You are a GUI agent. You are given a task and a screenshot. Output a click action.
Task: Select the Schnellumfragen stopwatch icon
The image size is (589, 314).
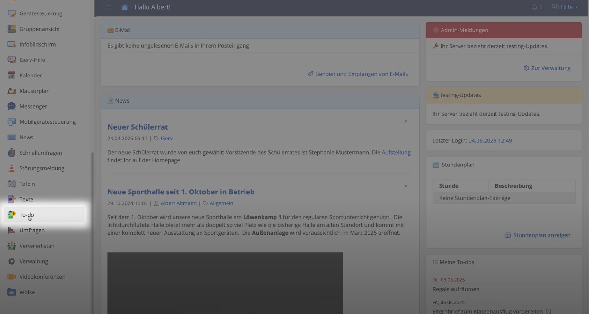click(12, 153)
